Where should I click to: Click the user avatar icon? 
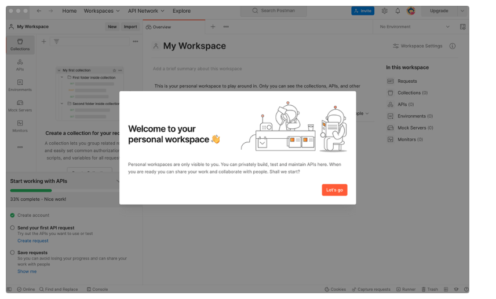[411, 11]
